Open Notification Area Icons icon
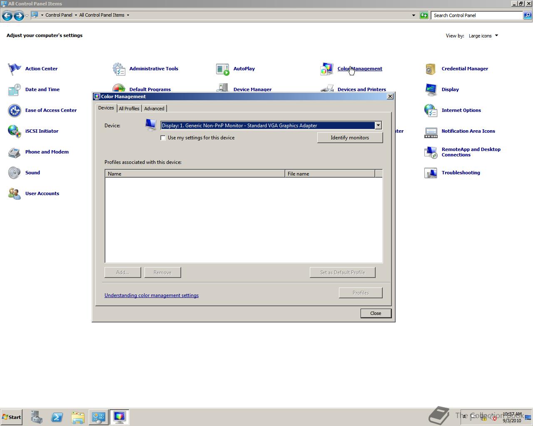This screenshot has height=426, width=533. (x=431, y=133)
